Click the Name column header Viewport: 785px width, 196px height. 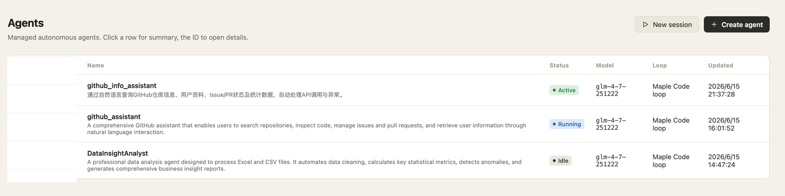click(96, 65)
